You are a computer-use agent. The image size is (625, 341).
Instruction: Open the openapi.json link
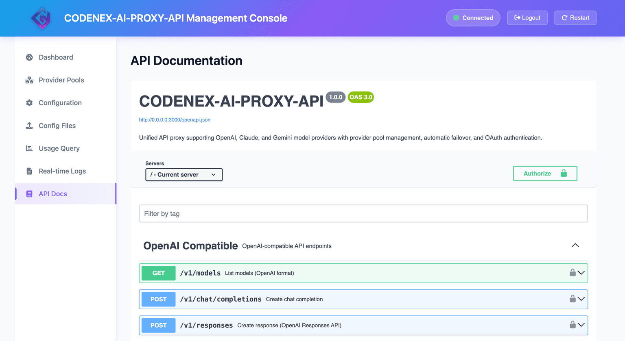175,120
